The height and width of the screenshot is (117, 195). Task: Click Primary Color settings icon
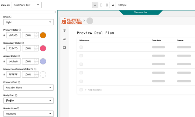pyautogui.click(x=20, y=30)
